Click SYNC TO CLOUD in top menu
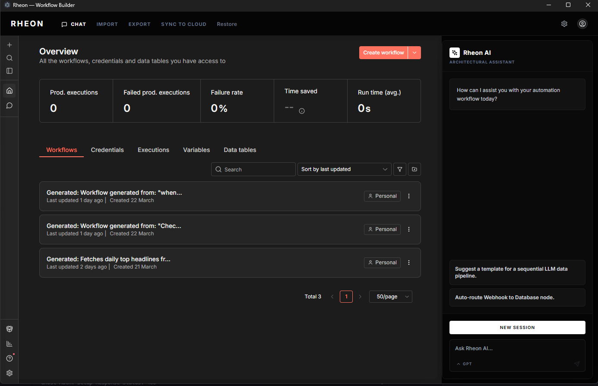 click(184, 24)
